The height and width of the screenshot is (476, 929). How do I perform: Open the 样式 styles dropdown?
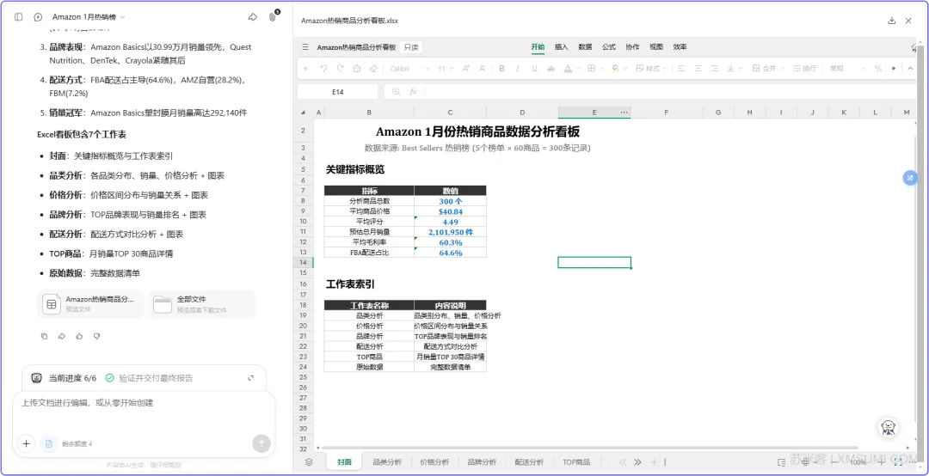(650, 69)
